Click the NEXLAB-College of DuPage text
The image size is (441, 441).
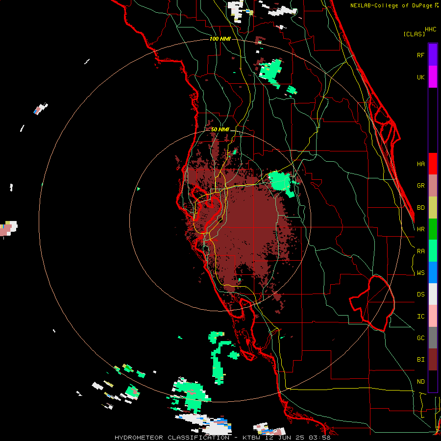point(392,5)
